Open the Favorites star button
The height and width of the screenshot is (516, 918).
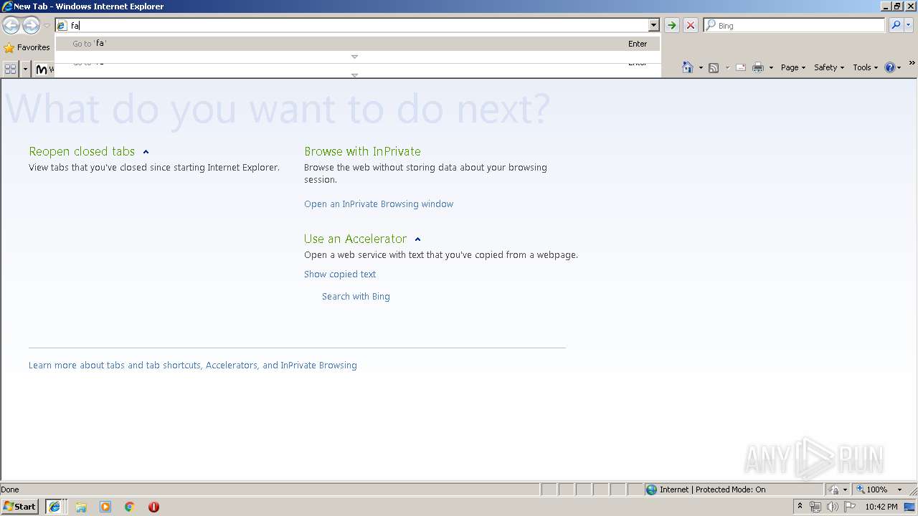27,47
